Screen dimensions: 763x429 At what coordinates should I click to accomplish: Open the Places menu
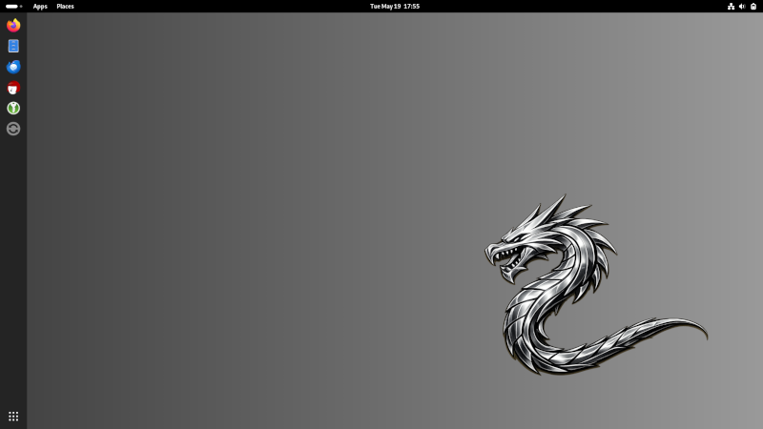pyautogui.click(x=65, y=7)
